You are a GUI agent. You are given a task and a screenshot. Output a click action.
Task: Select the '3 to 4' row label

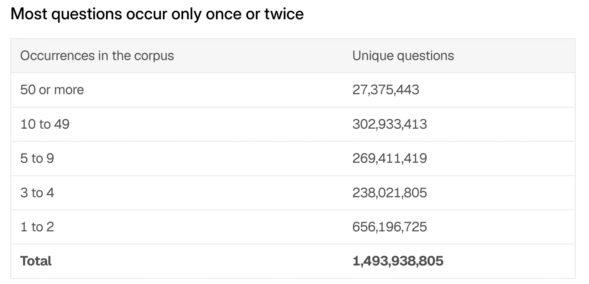click(37, 193)
